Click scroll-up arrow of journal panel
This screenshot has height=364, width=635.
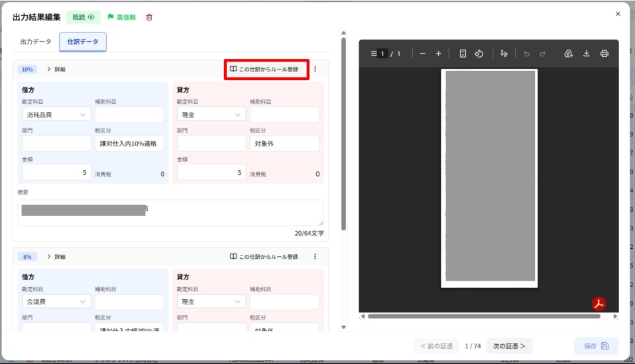tap(343, 33)
